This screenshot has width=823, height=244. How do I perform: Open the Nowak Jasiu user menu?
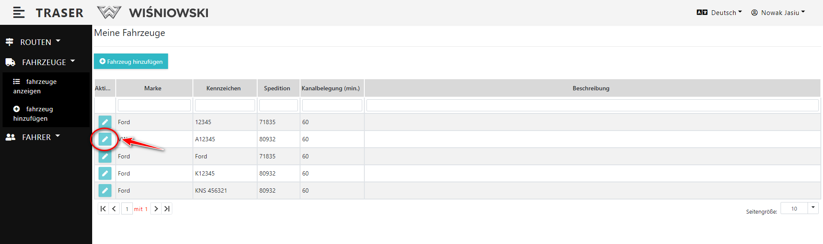pos(778,12)
